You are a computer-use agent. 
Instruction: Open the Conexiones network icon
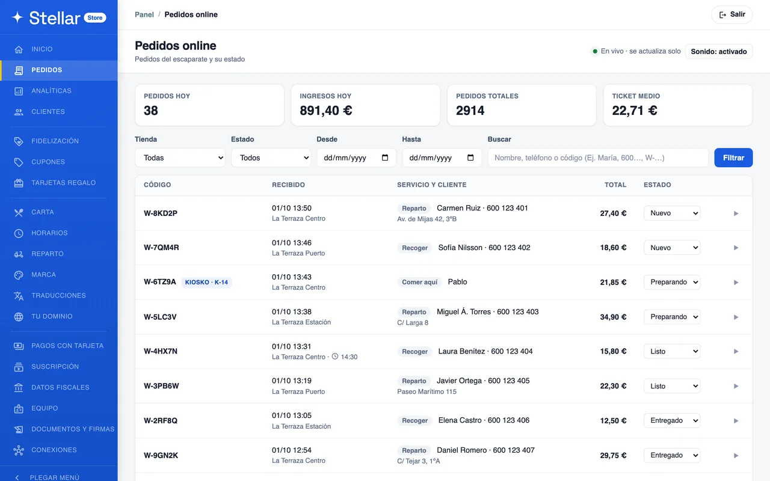point(19,450)
